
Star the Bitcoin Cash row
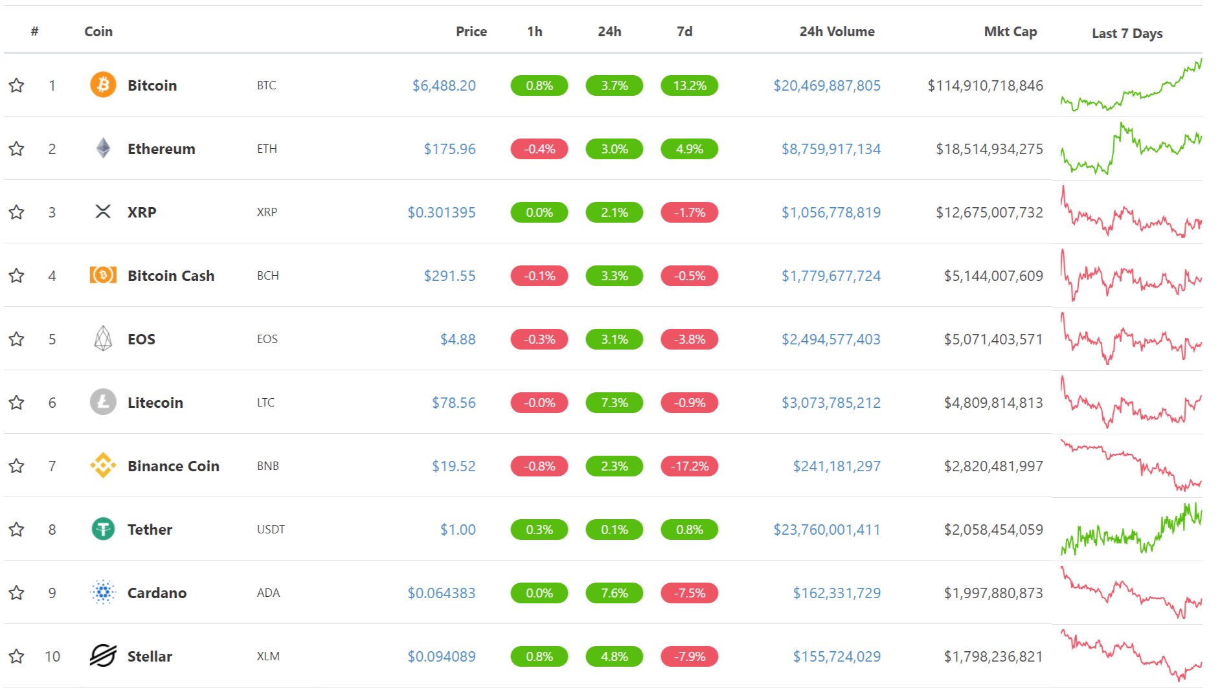[17, 275]
